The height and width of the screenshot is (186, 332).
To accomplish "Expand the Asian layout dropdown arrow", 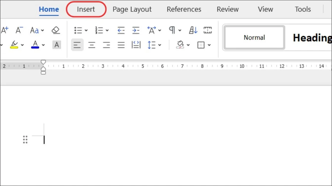I will 160,31.
